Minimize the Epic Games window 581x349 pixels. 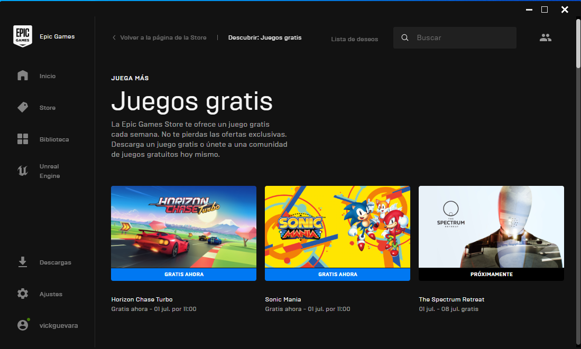(x=529, y=10)
